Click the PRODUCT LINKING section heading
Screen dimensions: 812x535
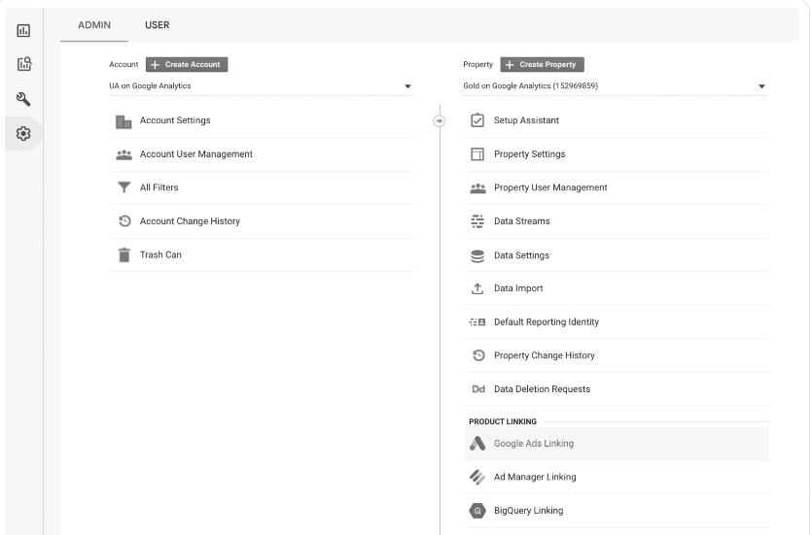click(x=503, y=421)
